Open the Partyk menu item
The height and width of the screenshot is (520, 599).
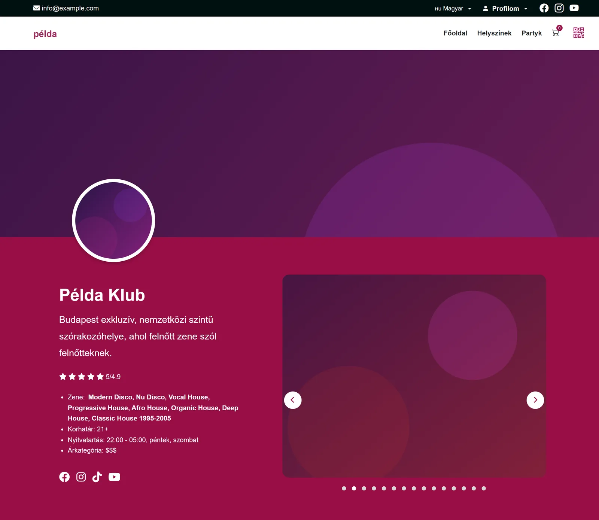tap(532, 33)
